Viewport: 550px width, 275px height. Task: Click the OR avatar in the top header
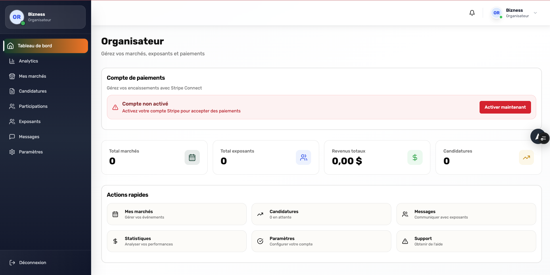[497, 13]
